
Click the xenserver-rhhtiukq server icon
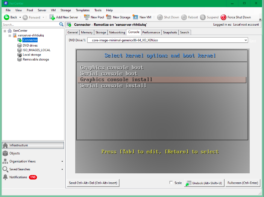15,35
